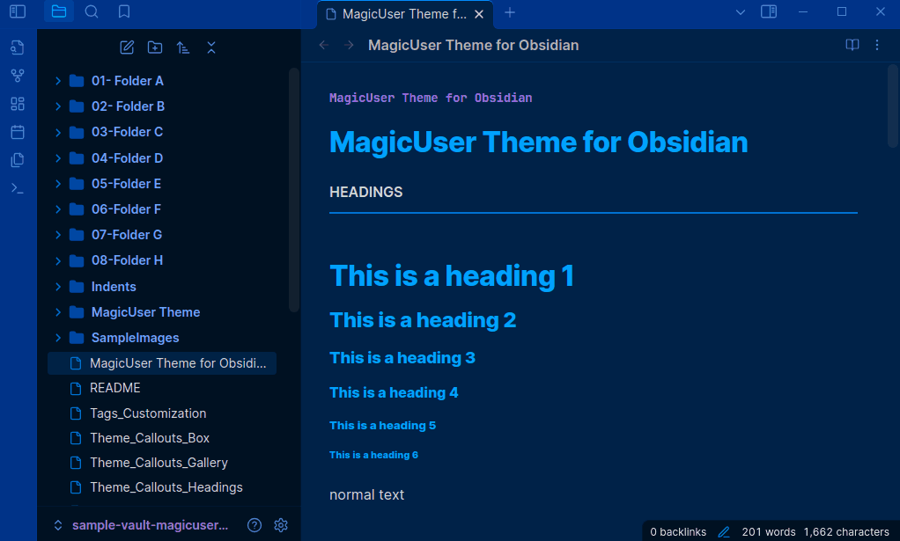This screenshot has height=541, width=900.
Task: Open quick switcher ribbon icon
Action: point(18,48)
